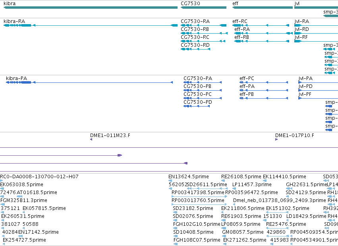Image resolution: width=338 pixels, height=246 pixels.
Task: Click the kibra gene label
Action: click(10, 4)
